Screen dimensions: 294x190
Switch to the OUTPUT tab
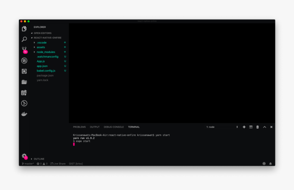click(95, 127)
